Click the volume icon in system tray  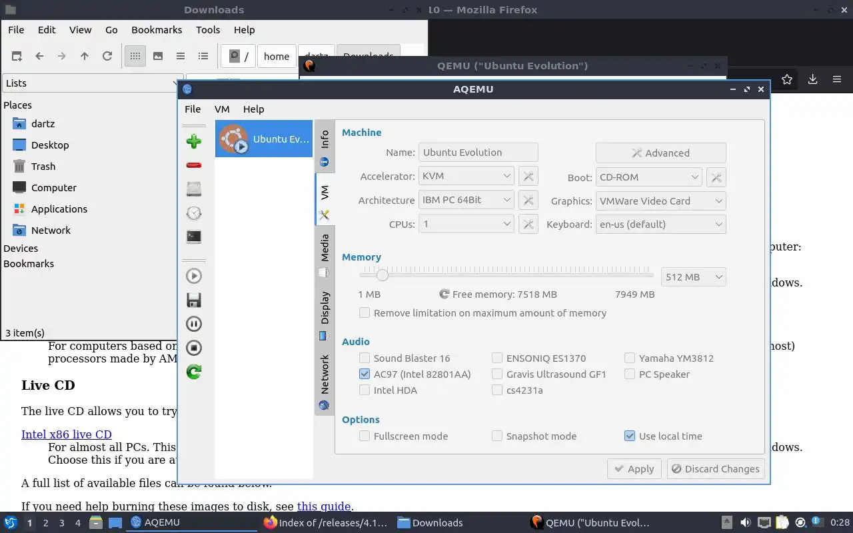coord(746,523)
